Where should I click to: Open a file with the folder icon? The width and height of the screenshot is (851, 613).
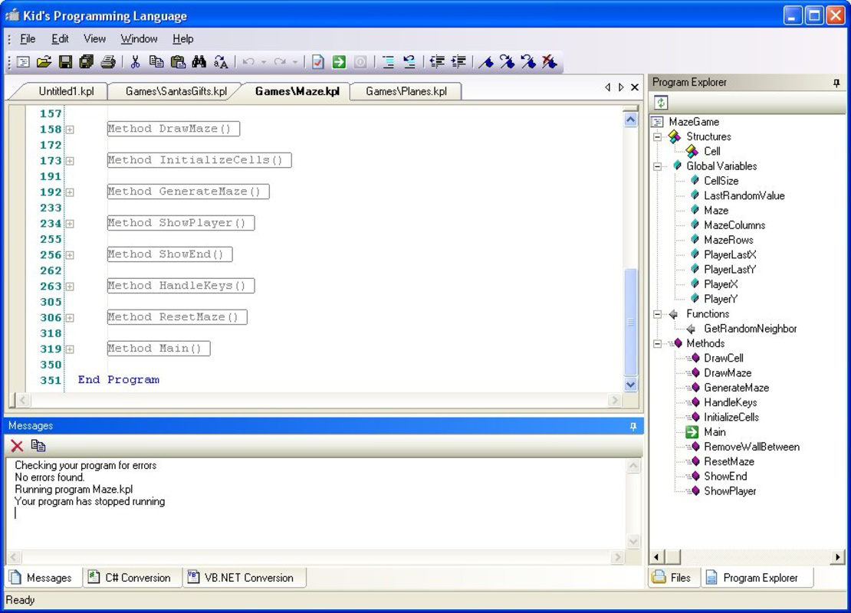coord(44,62)
